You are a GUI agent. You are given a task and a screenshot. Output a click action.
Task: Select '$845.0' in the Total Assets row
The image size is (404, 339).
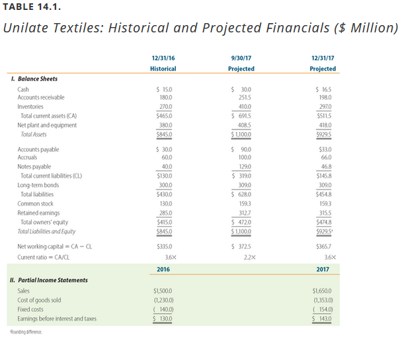click(165, 134)
